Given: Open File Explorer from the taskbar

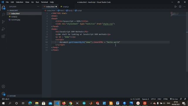Looking at the screenshot, I should (x=37, y=103).
